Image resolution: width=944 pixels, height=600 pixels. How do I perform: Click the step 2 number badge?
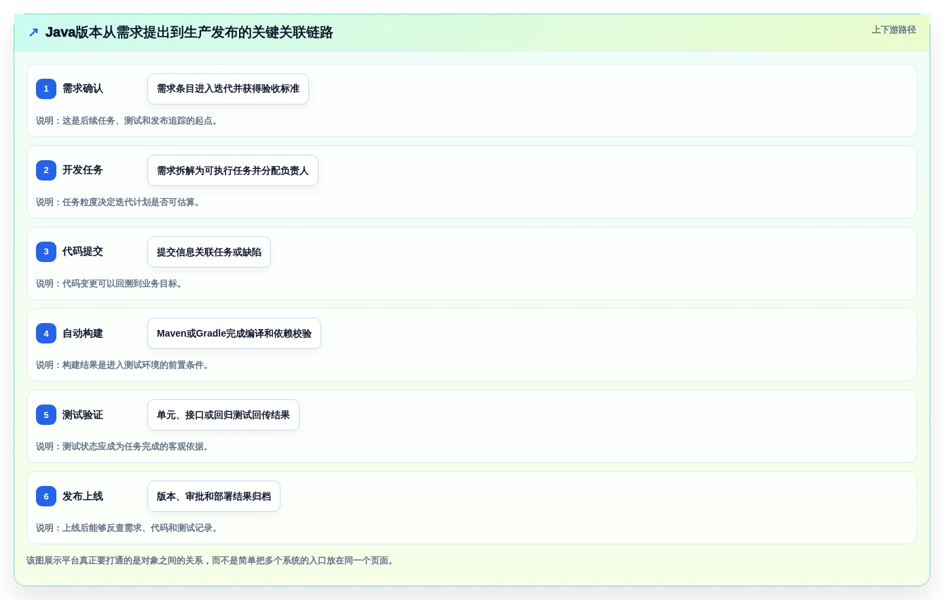pos(46,170)
